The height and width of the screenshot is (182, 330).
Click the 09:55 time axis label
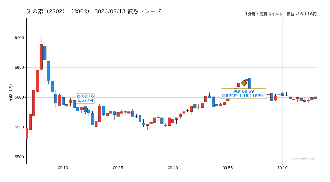[x=228, y=168]
